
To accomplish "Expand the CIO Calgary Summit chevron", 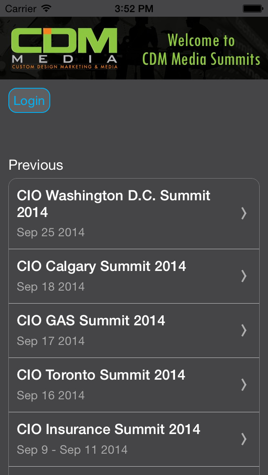I will [244, 276].
